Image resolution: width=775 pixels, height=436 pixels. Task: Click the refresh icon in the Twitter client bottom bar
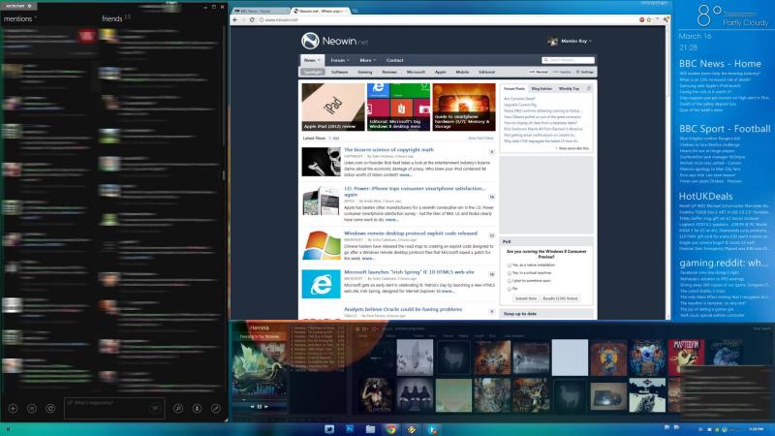(x=50, y=408)
